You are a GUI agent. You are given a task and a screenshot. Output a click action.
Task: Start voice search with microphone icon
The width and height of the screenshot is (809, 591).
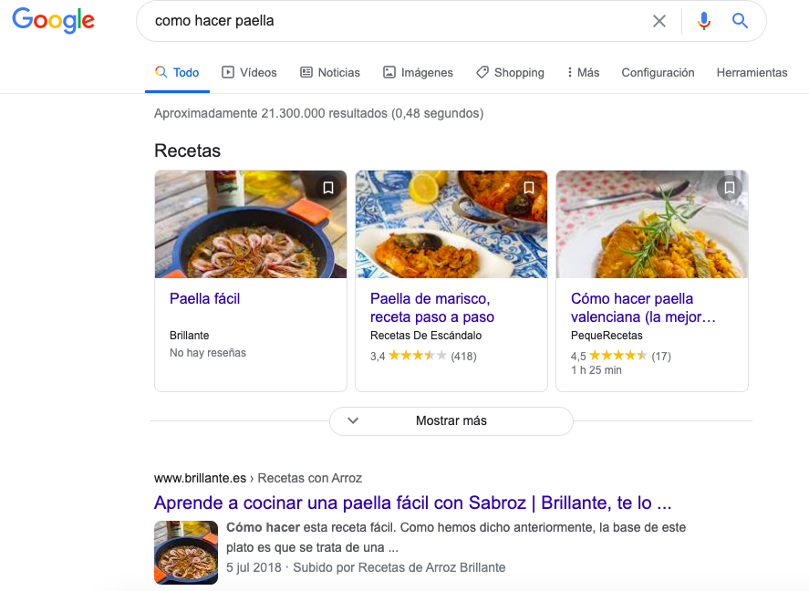703,21
